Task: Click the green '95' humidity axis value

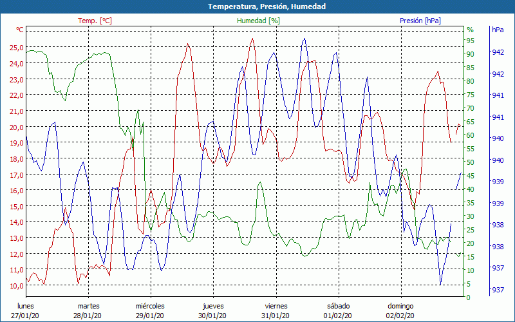Action: [x=471, y=41]
